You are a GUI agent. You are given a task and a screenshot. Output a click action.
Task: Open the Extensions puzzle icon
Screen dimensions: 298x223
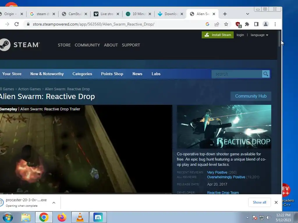[247, 24]
